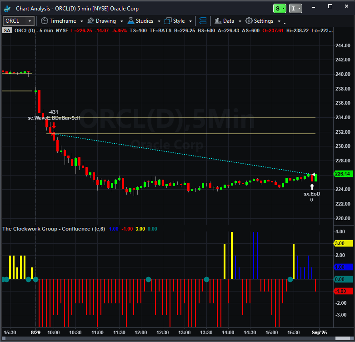This screenshot has height=342, width=355.
Task: Expand the Style dropdown arrow
Action: click(190, 21)
